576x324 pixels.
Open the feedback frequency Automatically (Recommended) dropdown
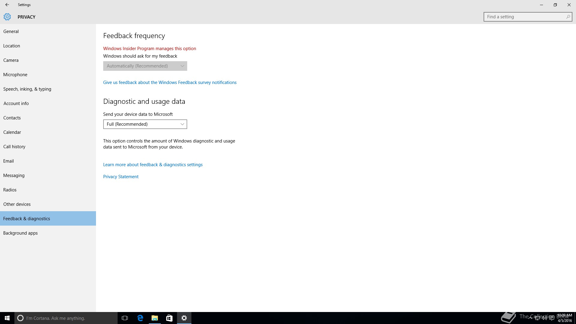(x=145, y=66)
